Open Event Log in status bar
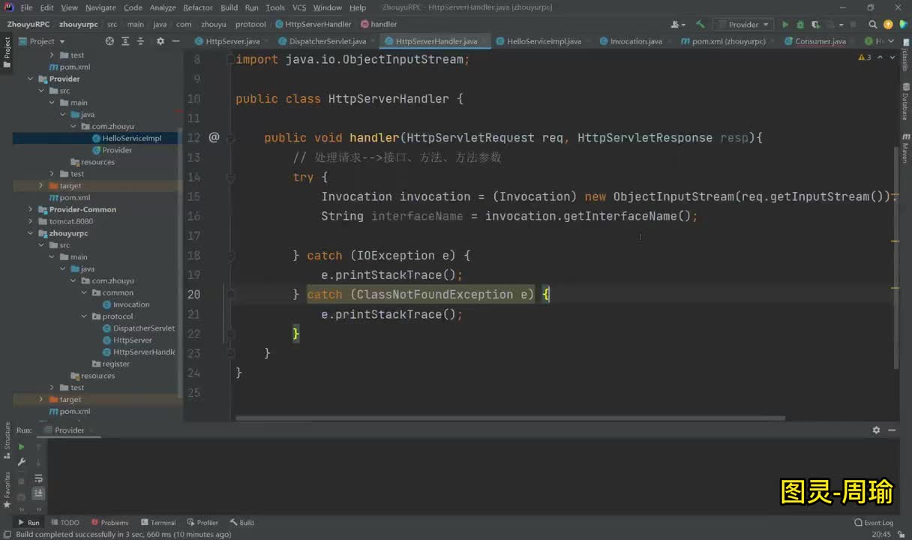Image resolution: width=912 pixels, height=540 pixels. click(x=874, y=523)
